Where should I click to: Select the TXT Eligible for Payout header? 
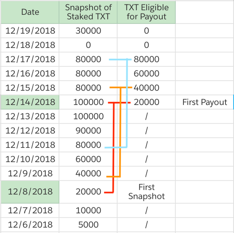tap(146, 12)
